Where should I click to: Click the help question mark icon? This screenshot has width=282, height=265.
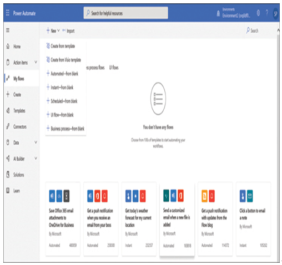267,13
